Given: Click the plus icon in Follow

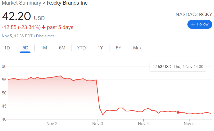Looking at the screenshot, I should click(x=193, y=24).
